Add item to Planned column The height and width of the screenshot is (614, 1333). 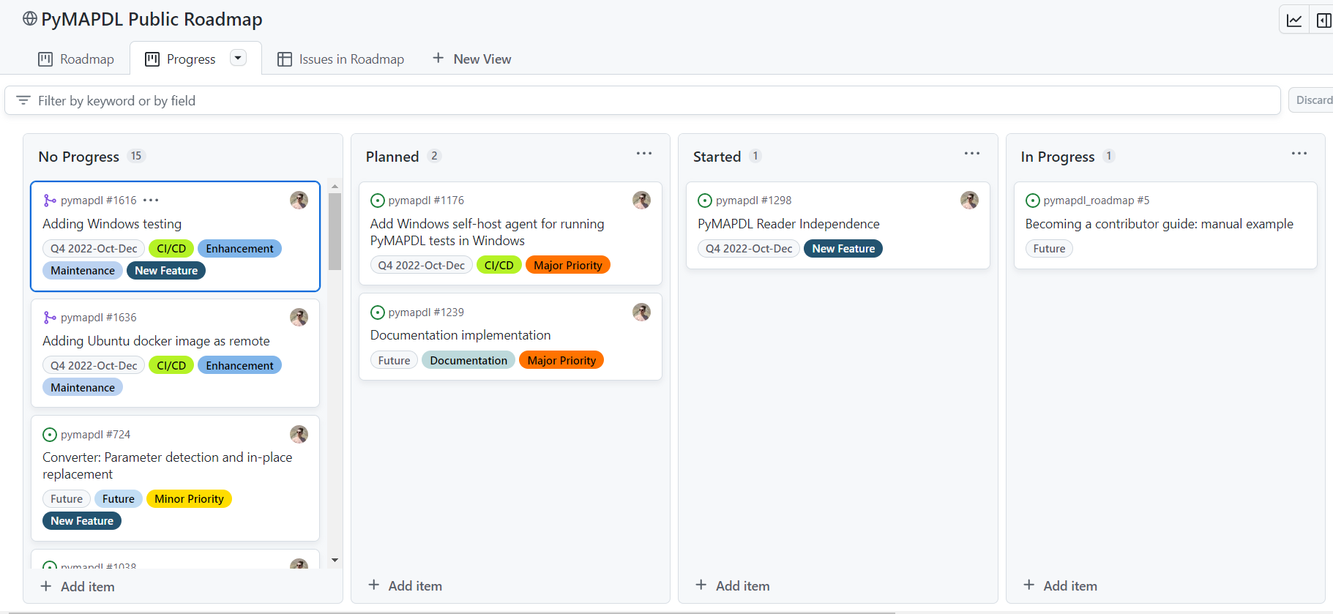click(x=406, y=586)
